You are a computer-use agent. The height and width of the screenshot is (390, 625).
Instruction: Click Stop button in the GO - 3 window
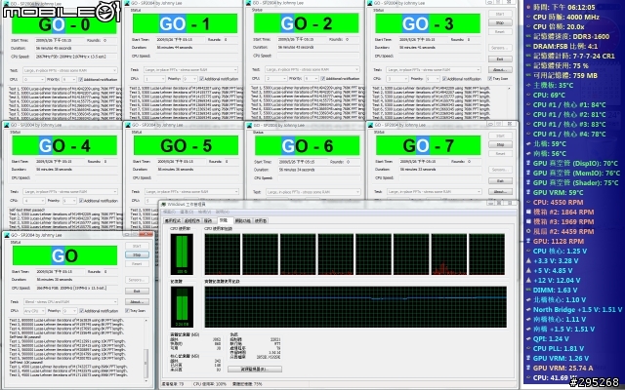pos(500,22)
